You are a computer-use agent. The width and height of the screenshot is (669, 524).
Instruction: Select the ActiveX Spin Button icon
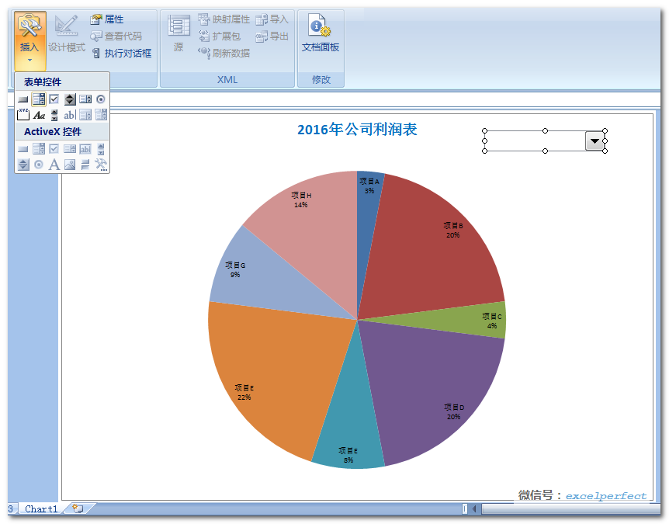[x=23, y=165]
